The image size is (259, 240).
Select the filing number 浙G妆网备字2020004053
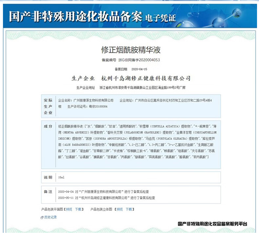point(139,60)
